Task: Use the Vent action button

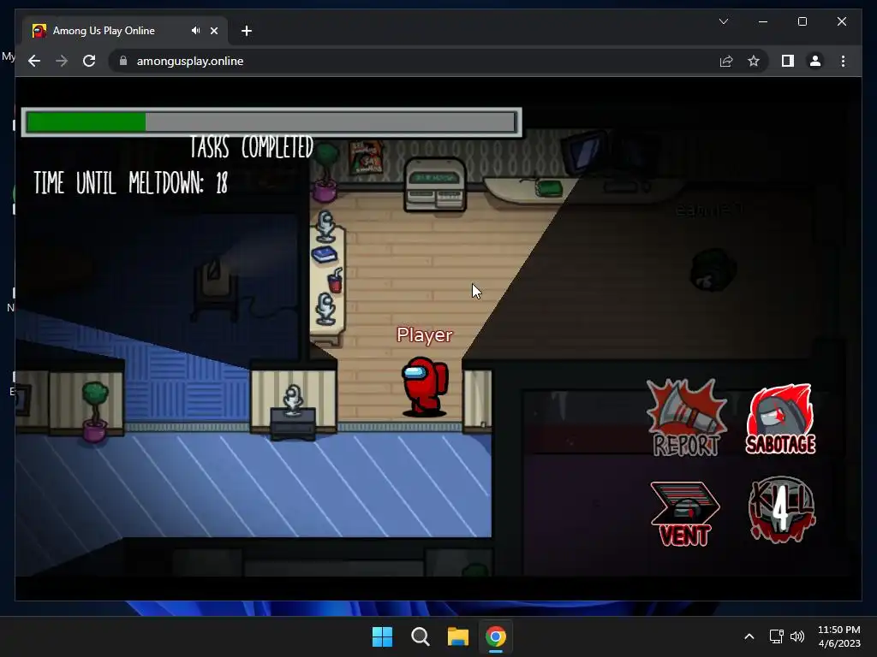Action: [685, 513]
